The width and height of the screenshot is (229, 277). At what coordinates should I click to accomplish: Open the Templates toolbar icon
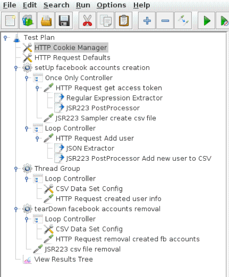click(28, 21)
